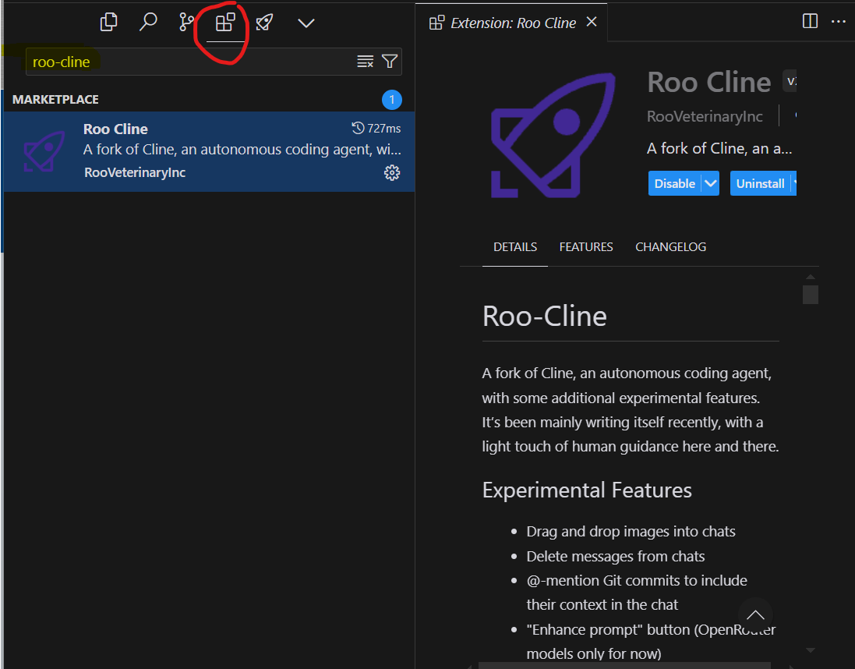This screenshot has height=669, width=855.
Task: Click the roo-cline extension search box
Action: pos(214,62)
